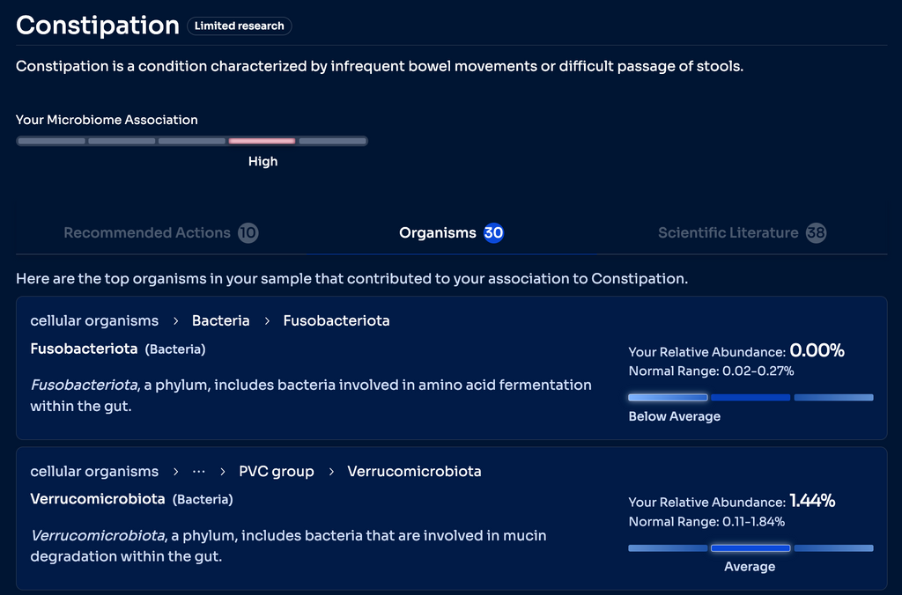This screenshot has height=595, width=902.
Task: Click the chevron before Verrucomicrobiota breadcrumb
Action: coord(331,472)
